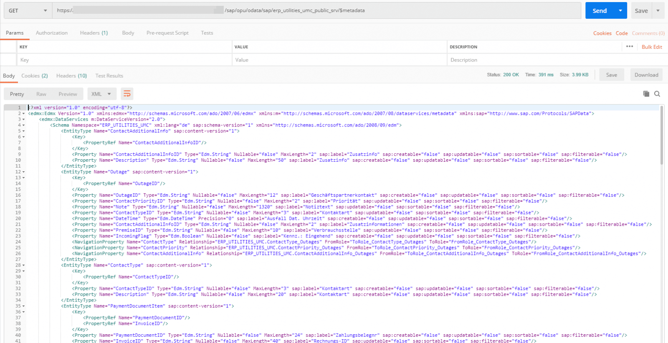Open the Pre-request Script tab
Viewport: 668px width, 343px height.
click(167, 33)
